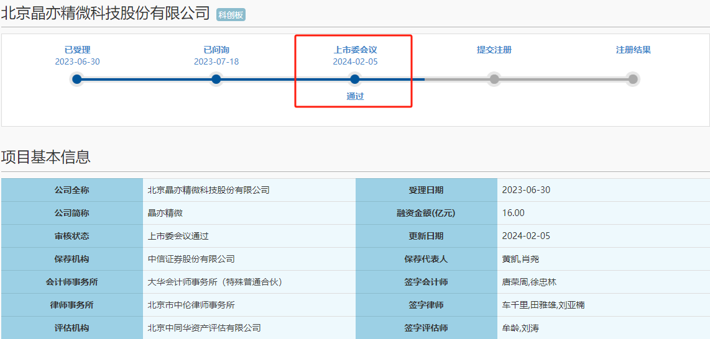Image resolution: width=710 pixels, height=339 pixels.
Task: Select the 已问询 timeline step label
Action: 216,50
